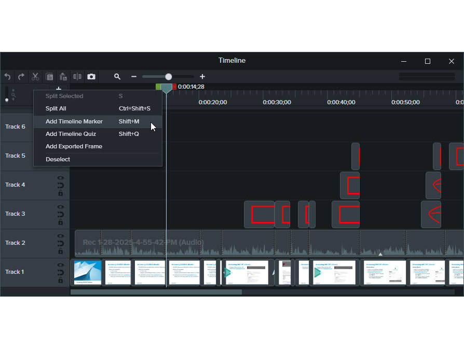This screenshot has width=464, height=348.
Task: Click the Track 4 header label
Action: tap(16, 185)
